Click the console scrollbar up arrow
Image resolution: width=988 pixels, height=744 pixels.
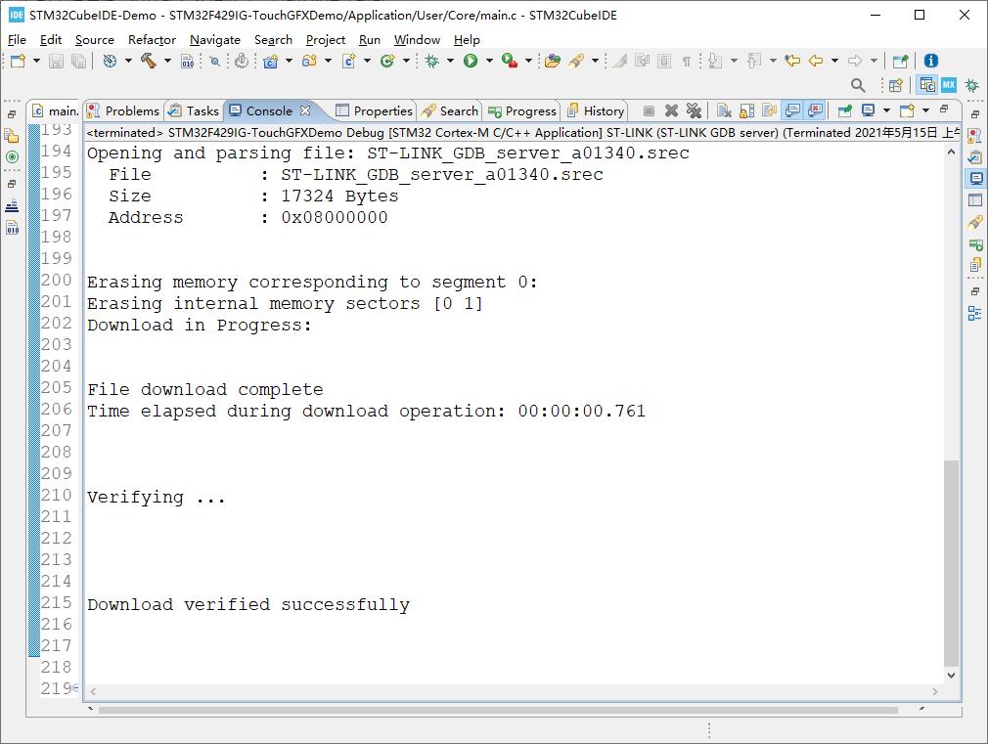point(951,152)
